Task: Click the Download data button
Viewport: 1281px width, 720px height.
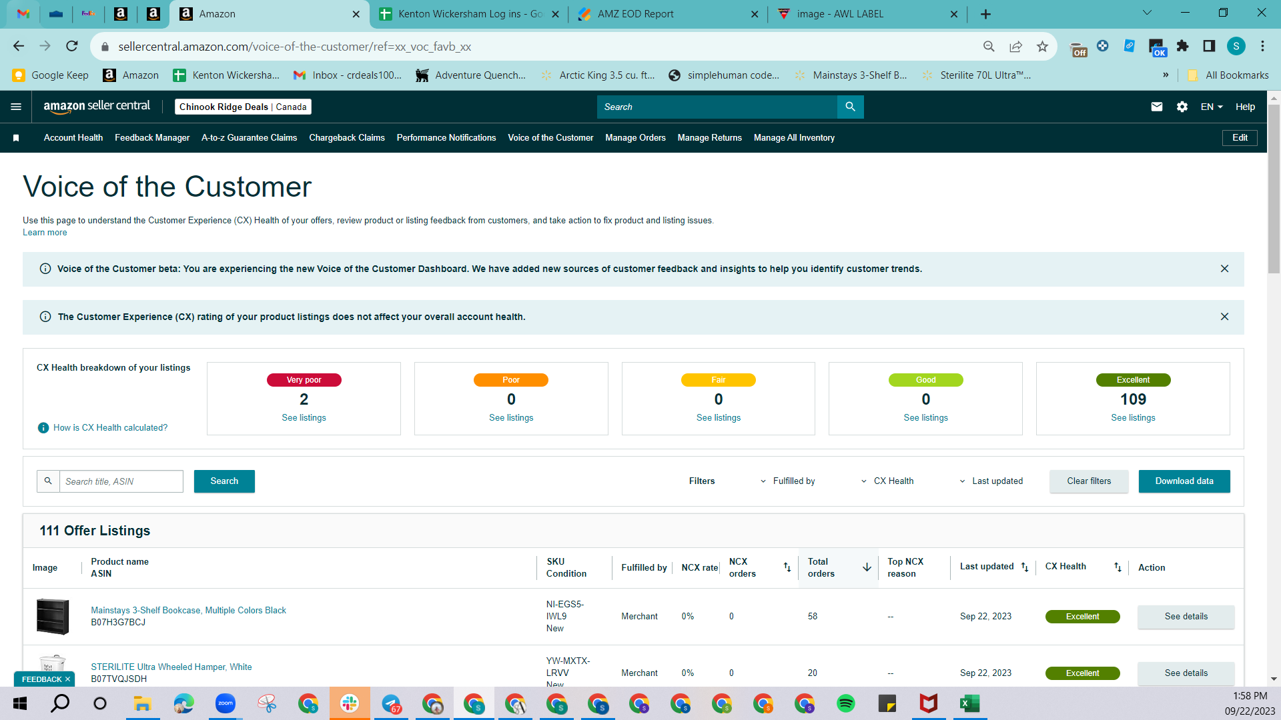Action: click(x=1184, y=481)
